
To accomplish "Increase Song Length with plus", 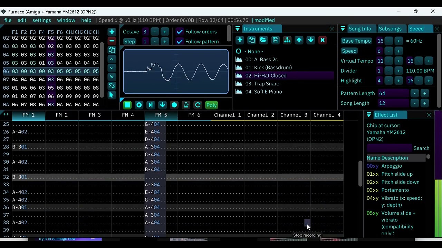I will 425,103.
